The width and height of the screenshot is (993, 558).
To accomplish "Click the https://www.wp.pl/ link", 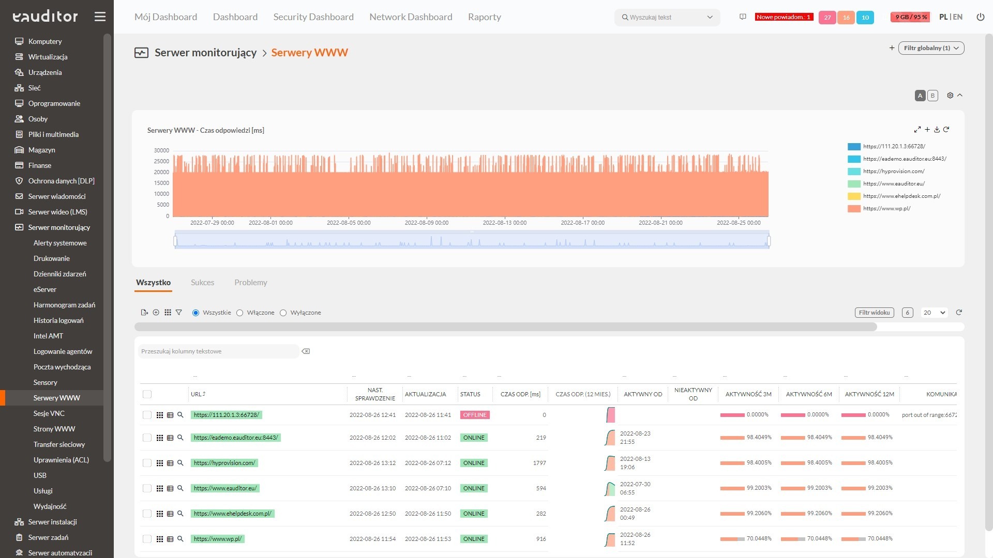I will (x=218, y=538).
